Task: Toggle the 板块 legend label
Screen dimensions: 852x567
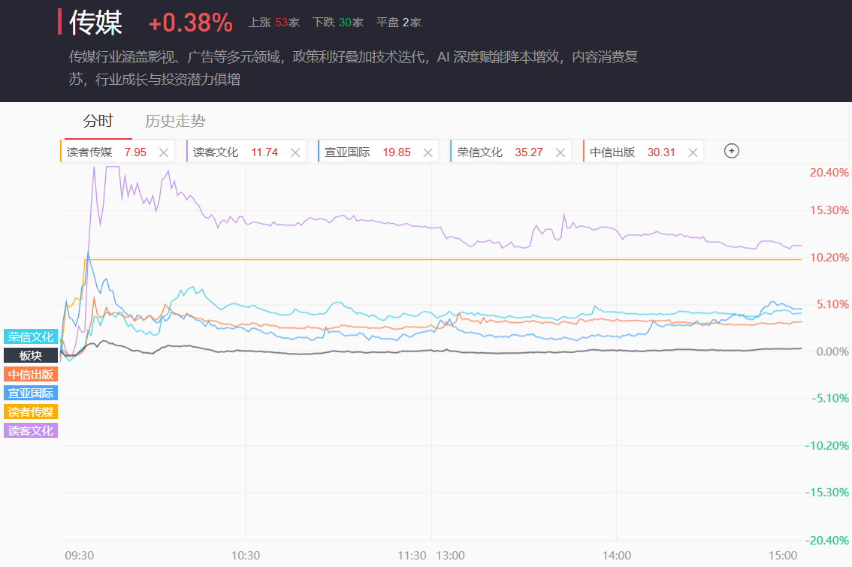Action: [31, 356]
